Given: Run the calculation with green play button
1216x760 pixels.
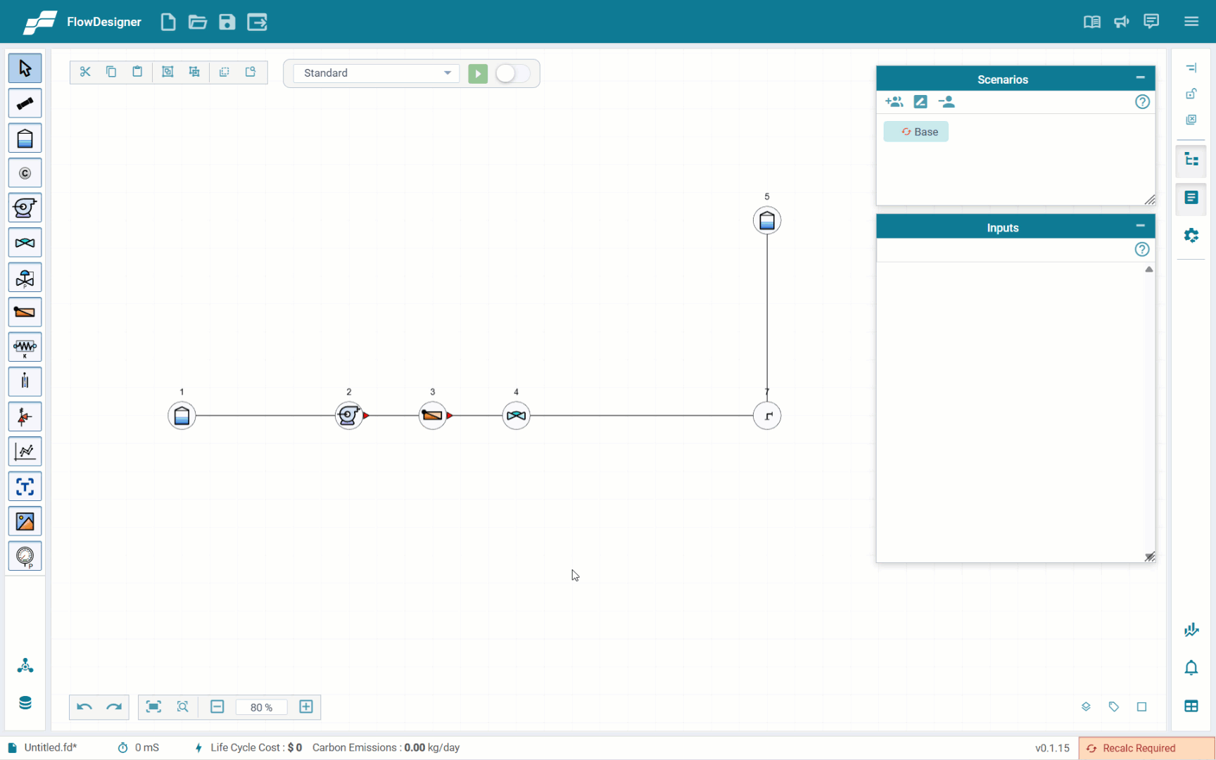Looking at the screenshot, I should pyautogui.click(x=478, y=74).
